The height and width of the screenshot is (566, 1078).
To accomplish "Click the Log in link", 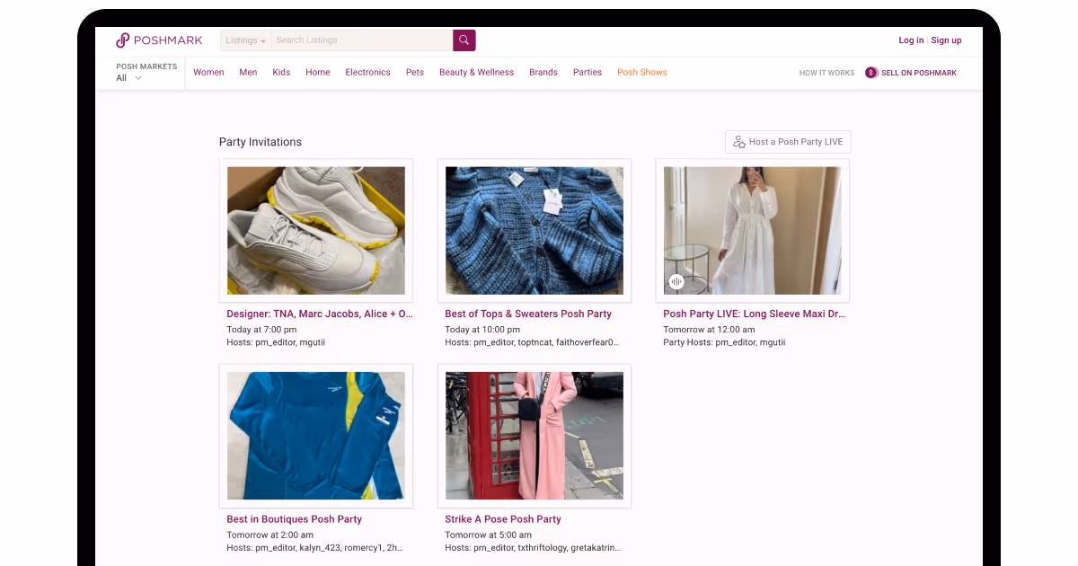I will point(911,40).
